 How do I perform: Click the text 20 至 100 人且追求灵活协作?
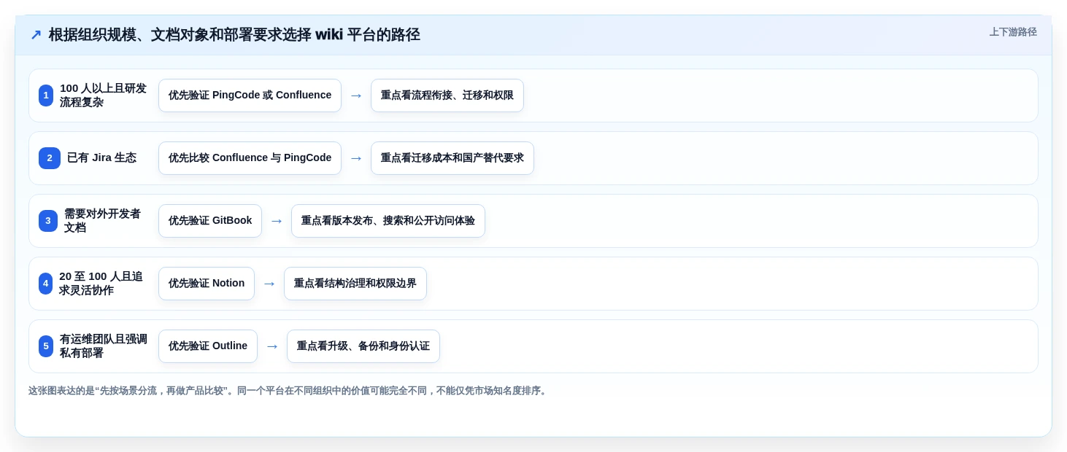pyautogui.click(x=101, y=284)
